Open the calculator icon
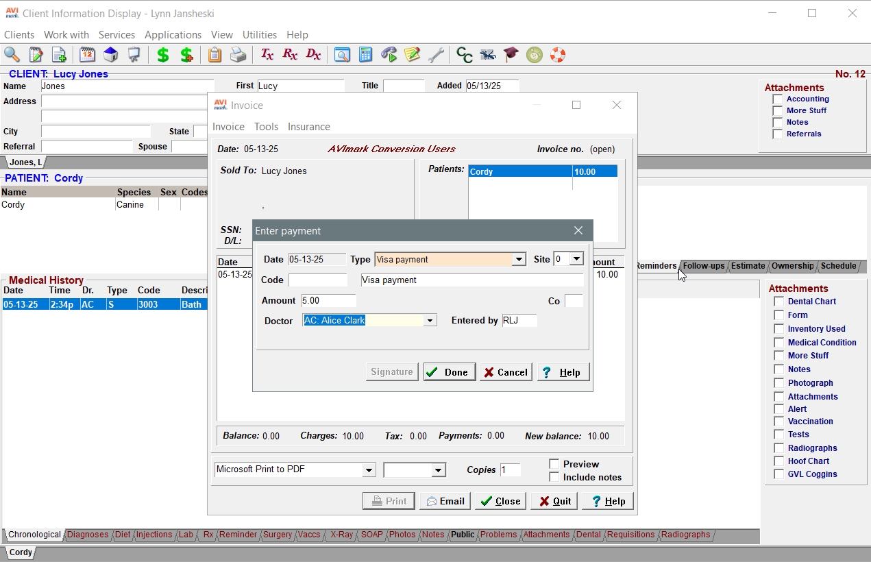This screenshot has height=562, width=871. point(365,55)
